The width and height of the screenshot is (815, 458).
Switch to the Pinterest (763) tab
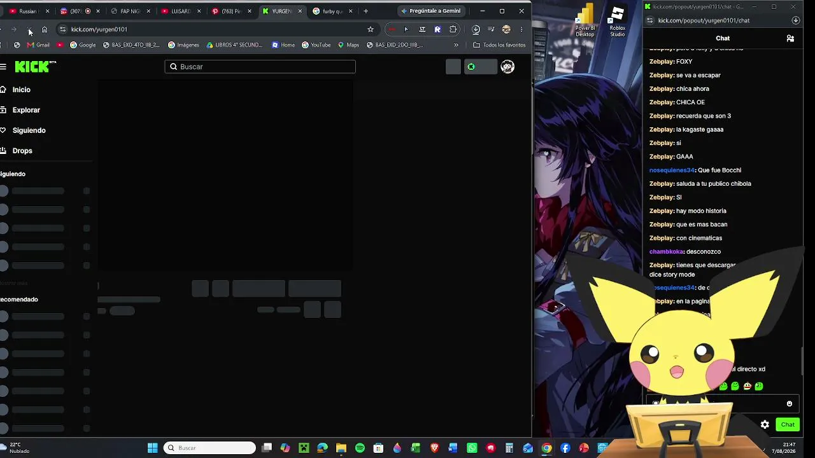click(230, 11)
